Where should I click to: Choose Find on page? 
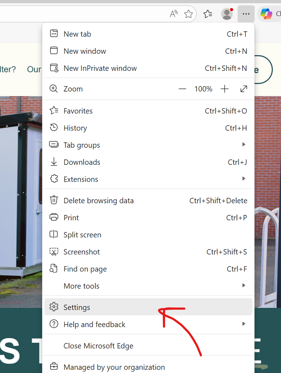point(148,269)
